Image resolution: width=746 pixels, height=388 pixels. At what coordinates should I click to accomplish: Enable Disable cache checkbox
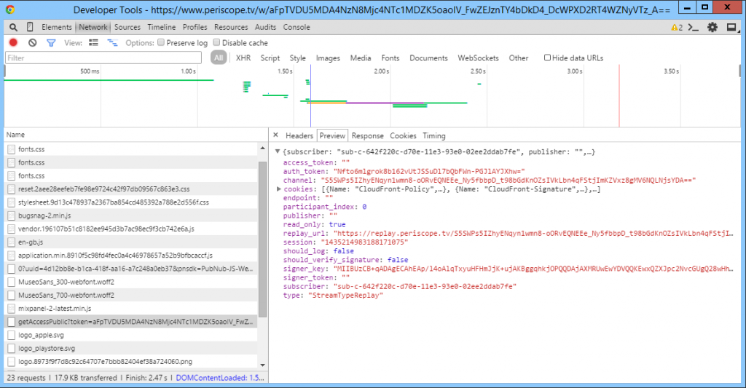coord(217,42)
